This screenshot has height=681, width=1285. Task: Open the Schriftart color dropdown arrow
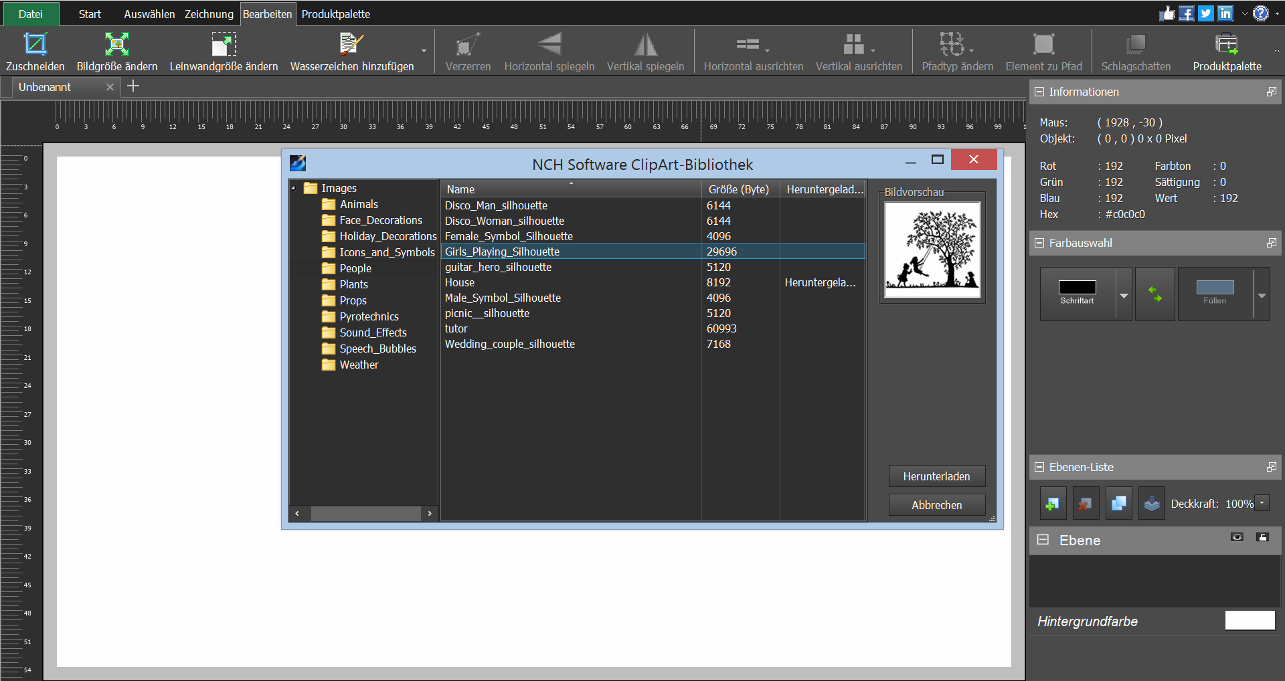click(x=1124, y=295)
